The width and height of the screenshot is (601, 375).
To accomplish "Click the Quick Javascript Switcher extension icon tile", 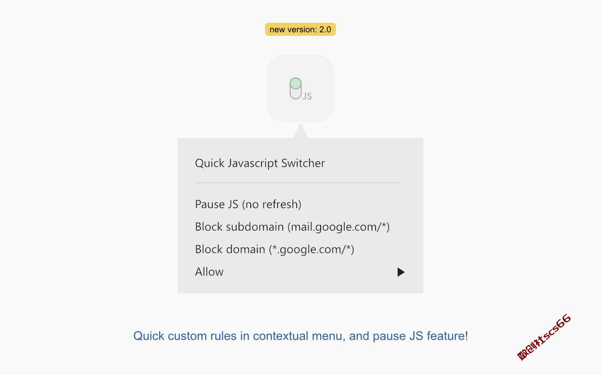I will 300,88.
